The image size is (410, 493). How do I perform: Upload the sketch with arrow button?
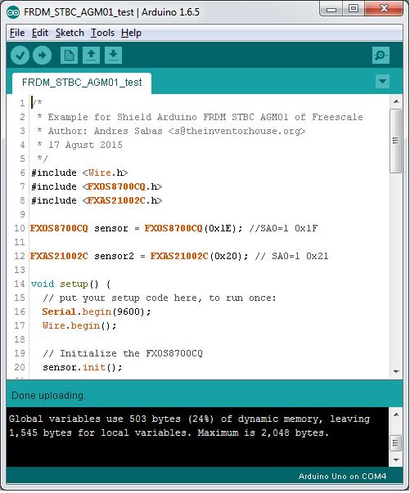(x=43, y=56)
